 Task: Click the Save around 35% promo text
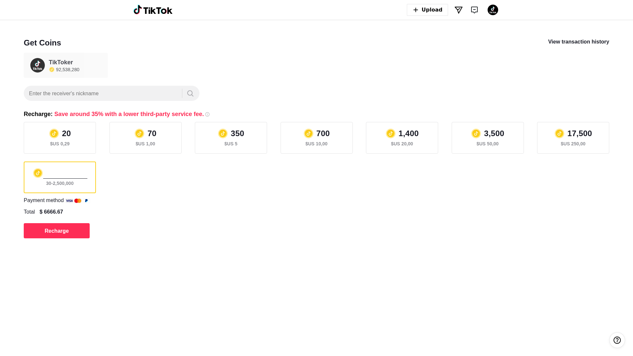(x=129, y=114)
